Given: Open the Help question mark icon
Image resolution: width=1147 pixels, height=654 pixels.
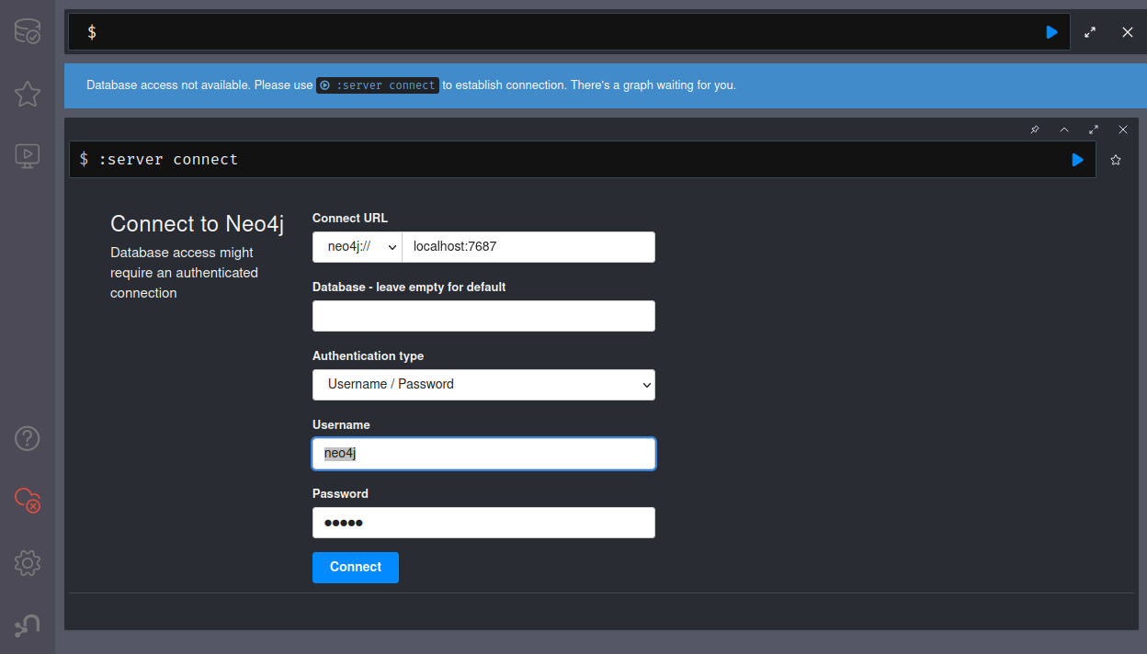Looking at the screenshot, I should 27,439.
